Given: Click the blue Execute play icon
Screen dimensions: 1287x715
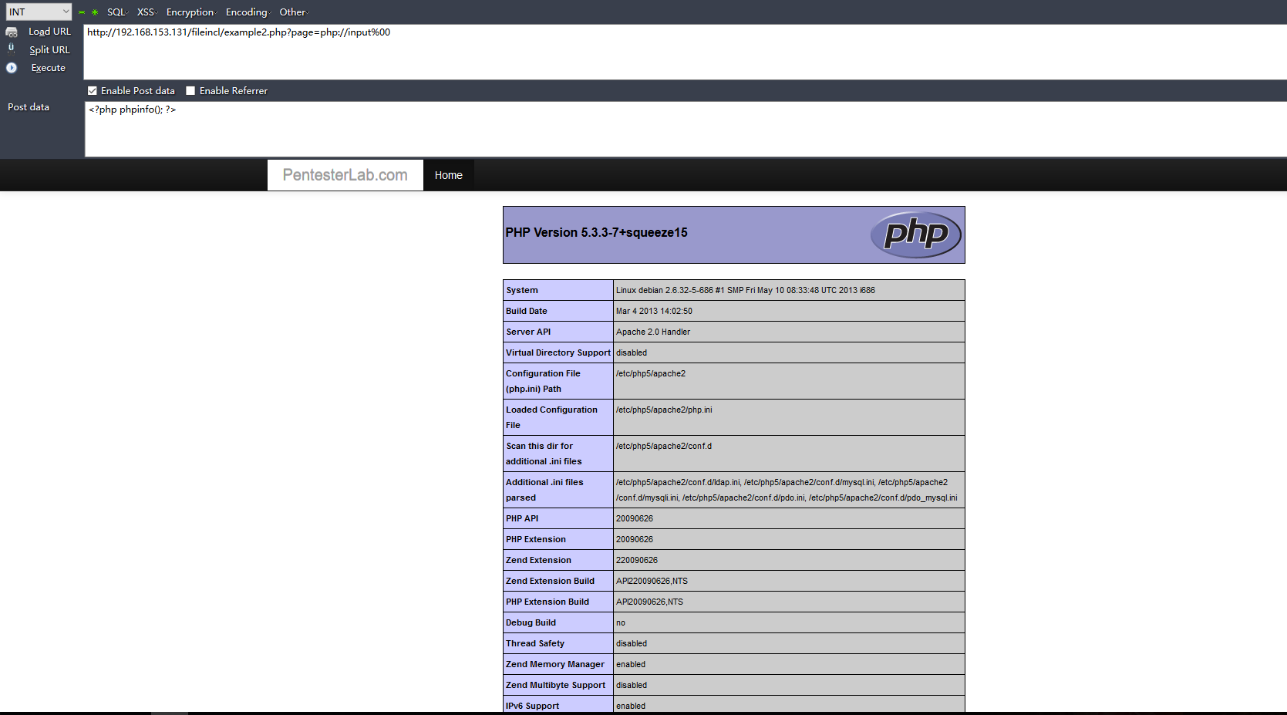Looking at the screenshot, I should point(12,68).
